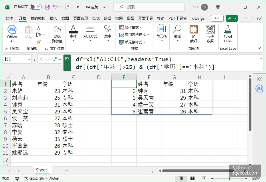
Task: Click accessibility status (辅助功能) text
Action: click(x=41, y=179)
